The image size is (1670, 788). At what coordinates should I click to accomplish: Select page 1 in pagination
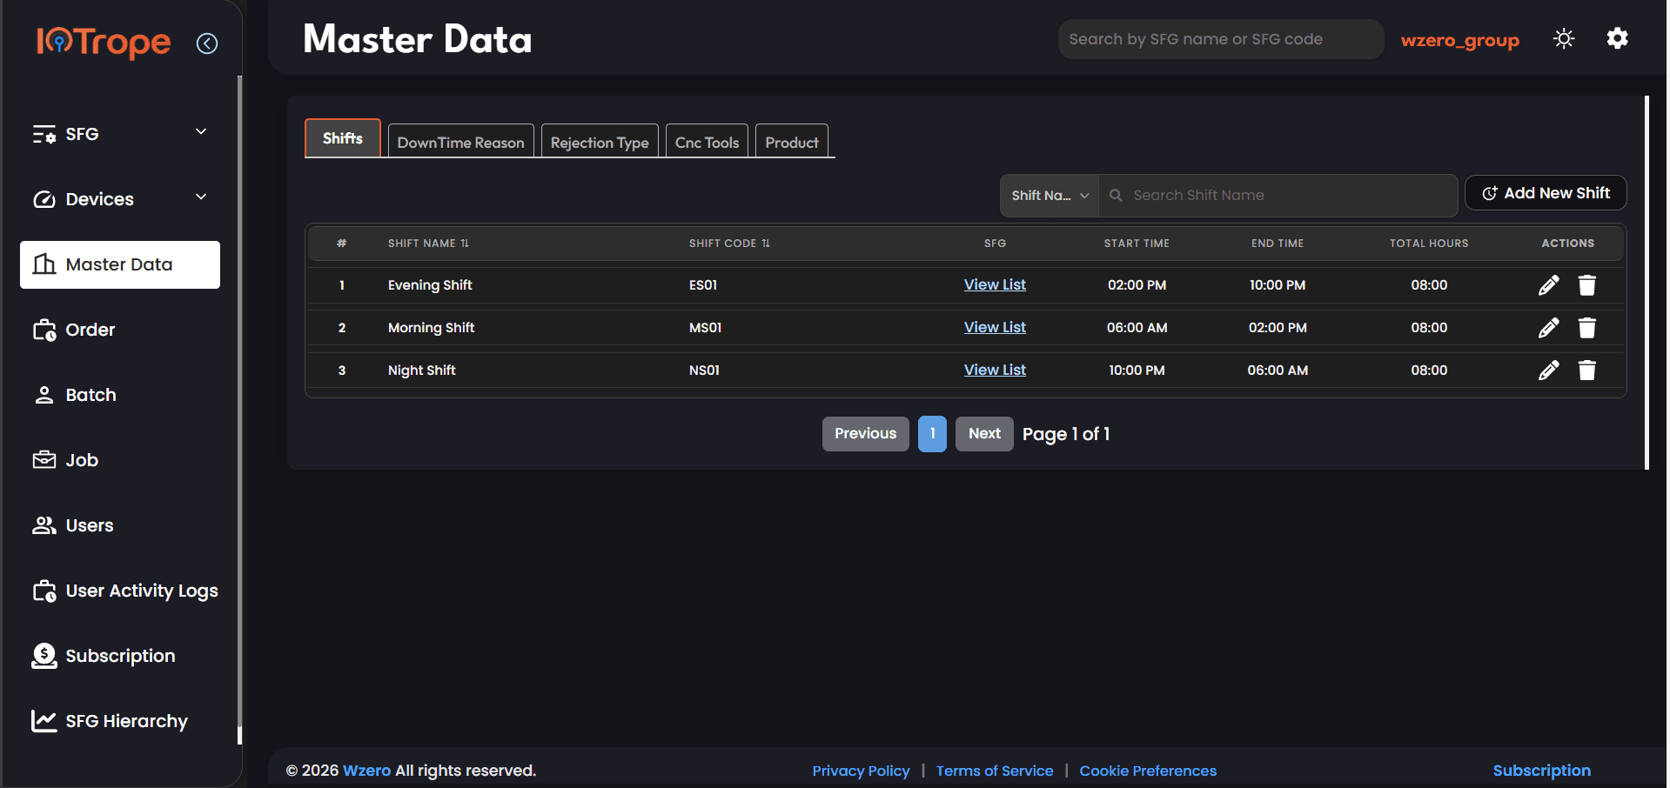point(932,434)
